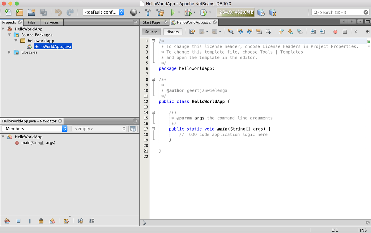This screenshot has height=233, width=371.
Task: Open Debug Project dropdown arrow
Action: tap(194, 13)
